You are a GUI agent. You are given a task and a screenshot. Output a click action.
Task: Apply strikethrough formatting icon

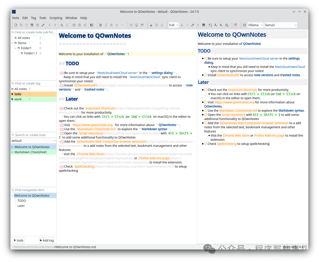pos(111,25)
